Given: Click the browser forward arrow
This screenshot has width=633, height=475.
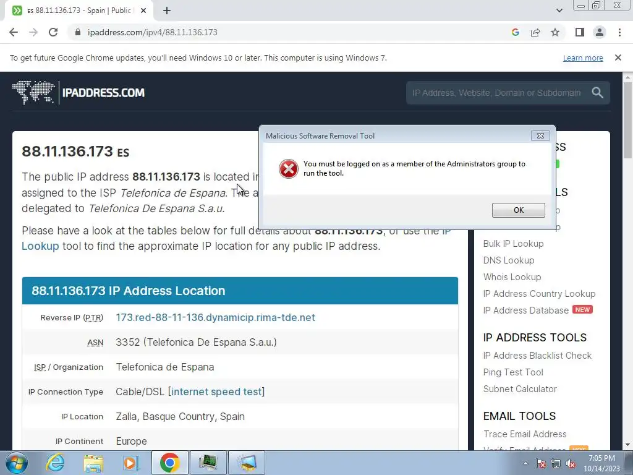Looking at the screenshot, I should click(33, 32).
